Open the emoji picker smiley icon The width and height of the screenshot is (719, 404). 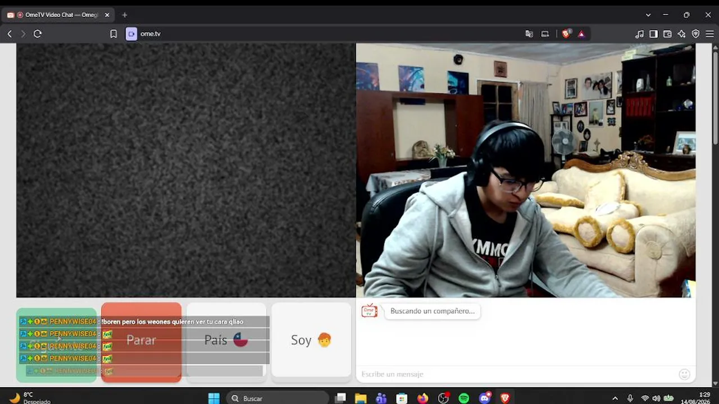[684, 374]
